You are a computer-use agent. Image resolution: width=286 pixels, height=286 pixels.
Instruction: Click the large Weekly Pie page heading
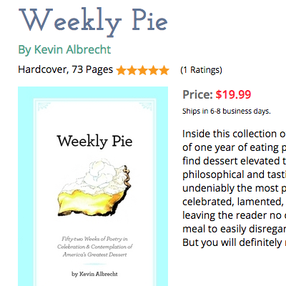93,23
